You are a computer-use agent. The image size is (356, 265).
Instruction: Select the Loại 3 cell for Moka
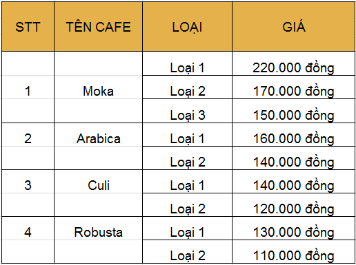click(x=187, y=111)
